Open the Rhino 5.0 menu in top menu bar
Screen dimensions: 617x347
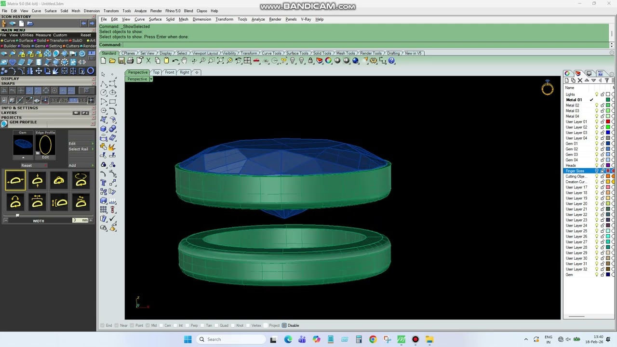coord(173,11)
